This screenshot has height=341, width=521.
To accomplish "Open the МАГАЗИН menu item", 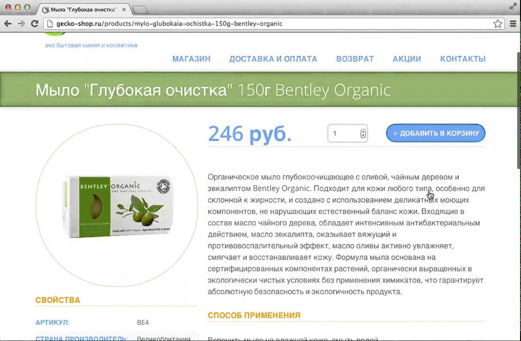I will (191, 59).
